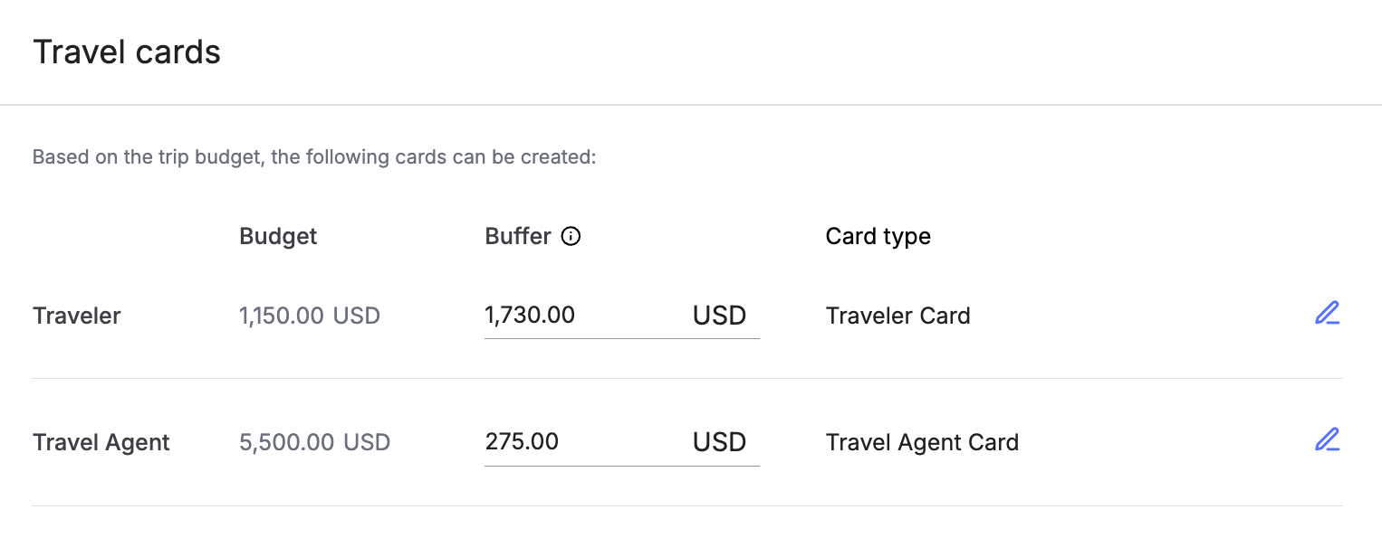1382x557 pixels.
Task: Select the Travel Agent Card type text
Action: (x=922, y=442)
